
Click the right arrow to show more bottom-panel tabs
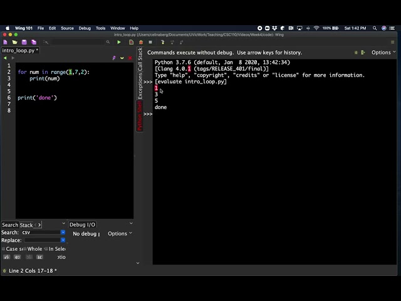[39, 225]
